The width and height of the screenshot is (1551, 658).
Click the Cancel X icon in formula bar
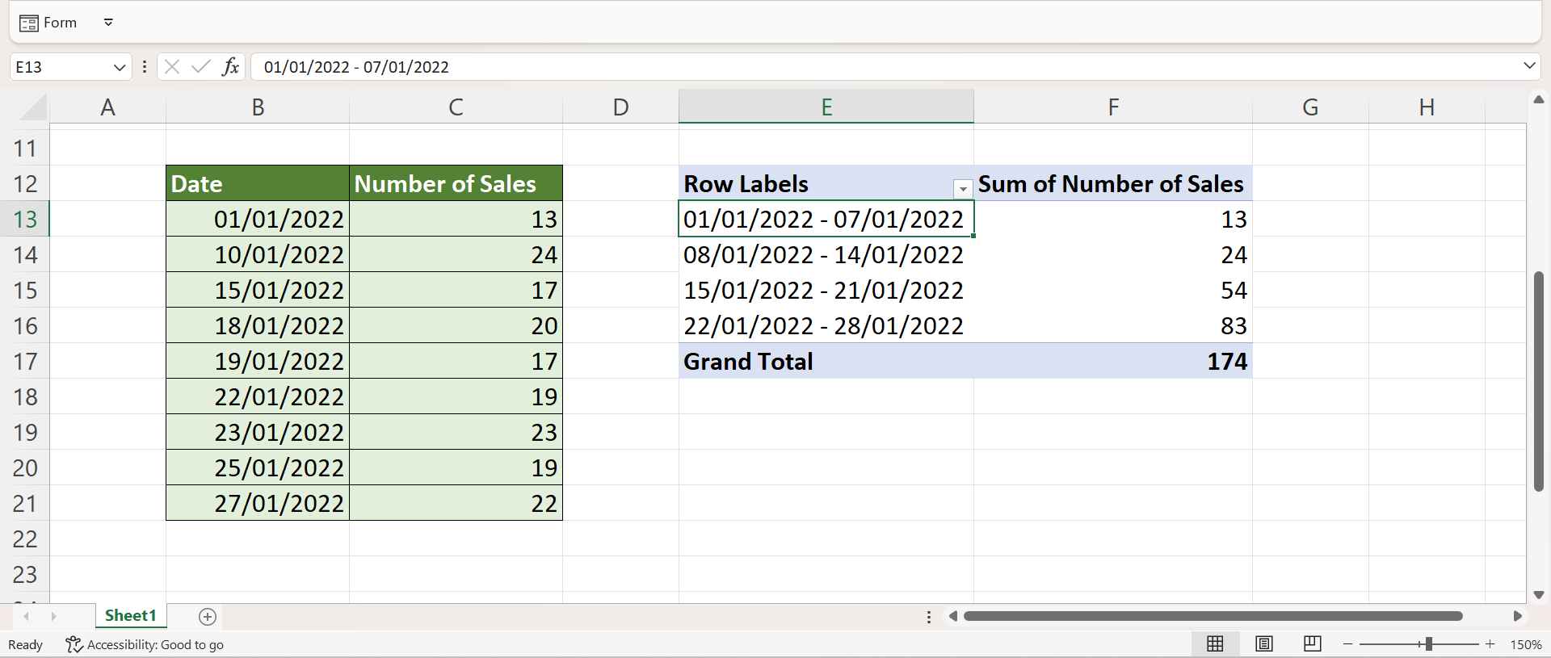tap(172, 67)
